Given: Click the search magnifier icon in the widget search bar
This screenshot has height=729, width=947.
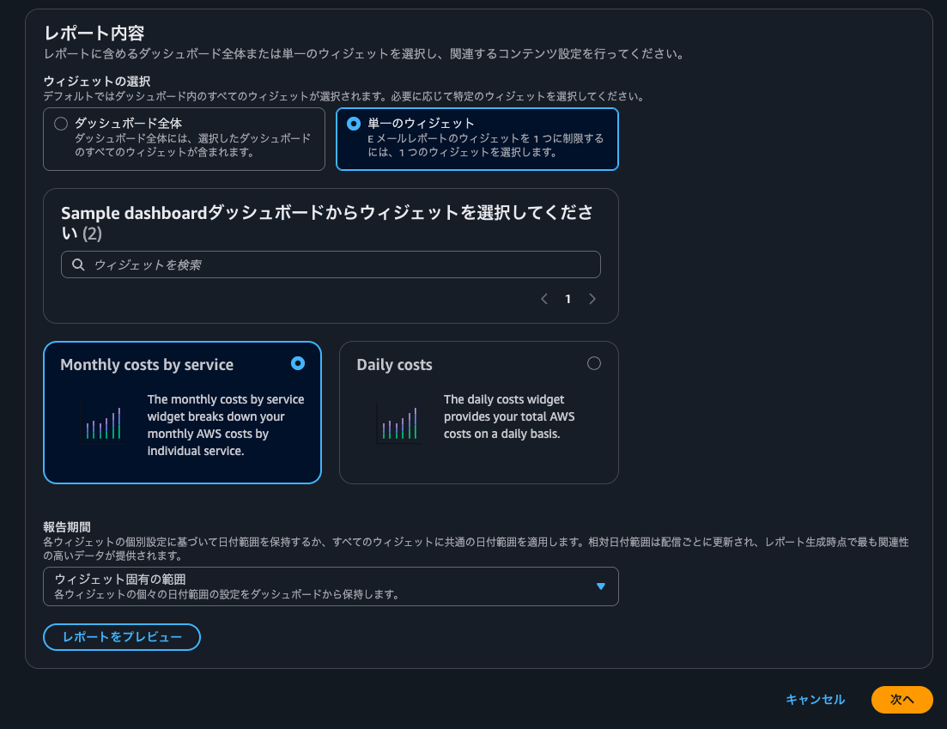Looking at the screenshot, I should click(x=77, y=264).
